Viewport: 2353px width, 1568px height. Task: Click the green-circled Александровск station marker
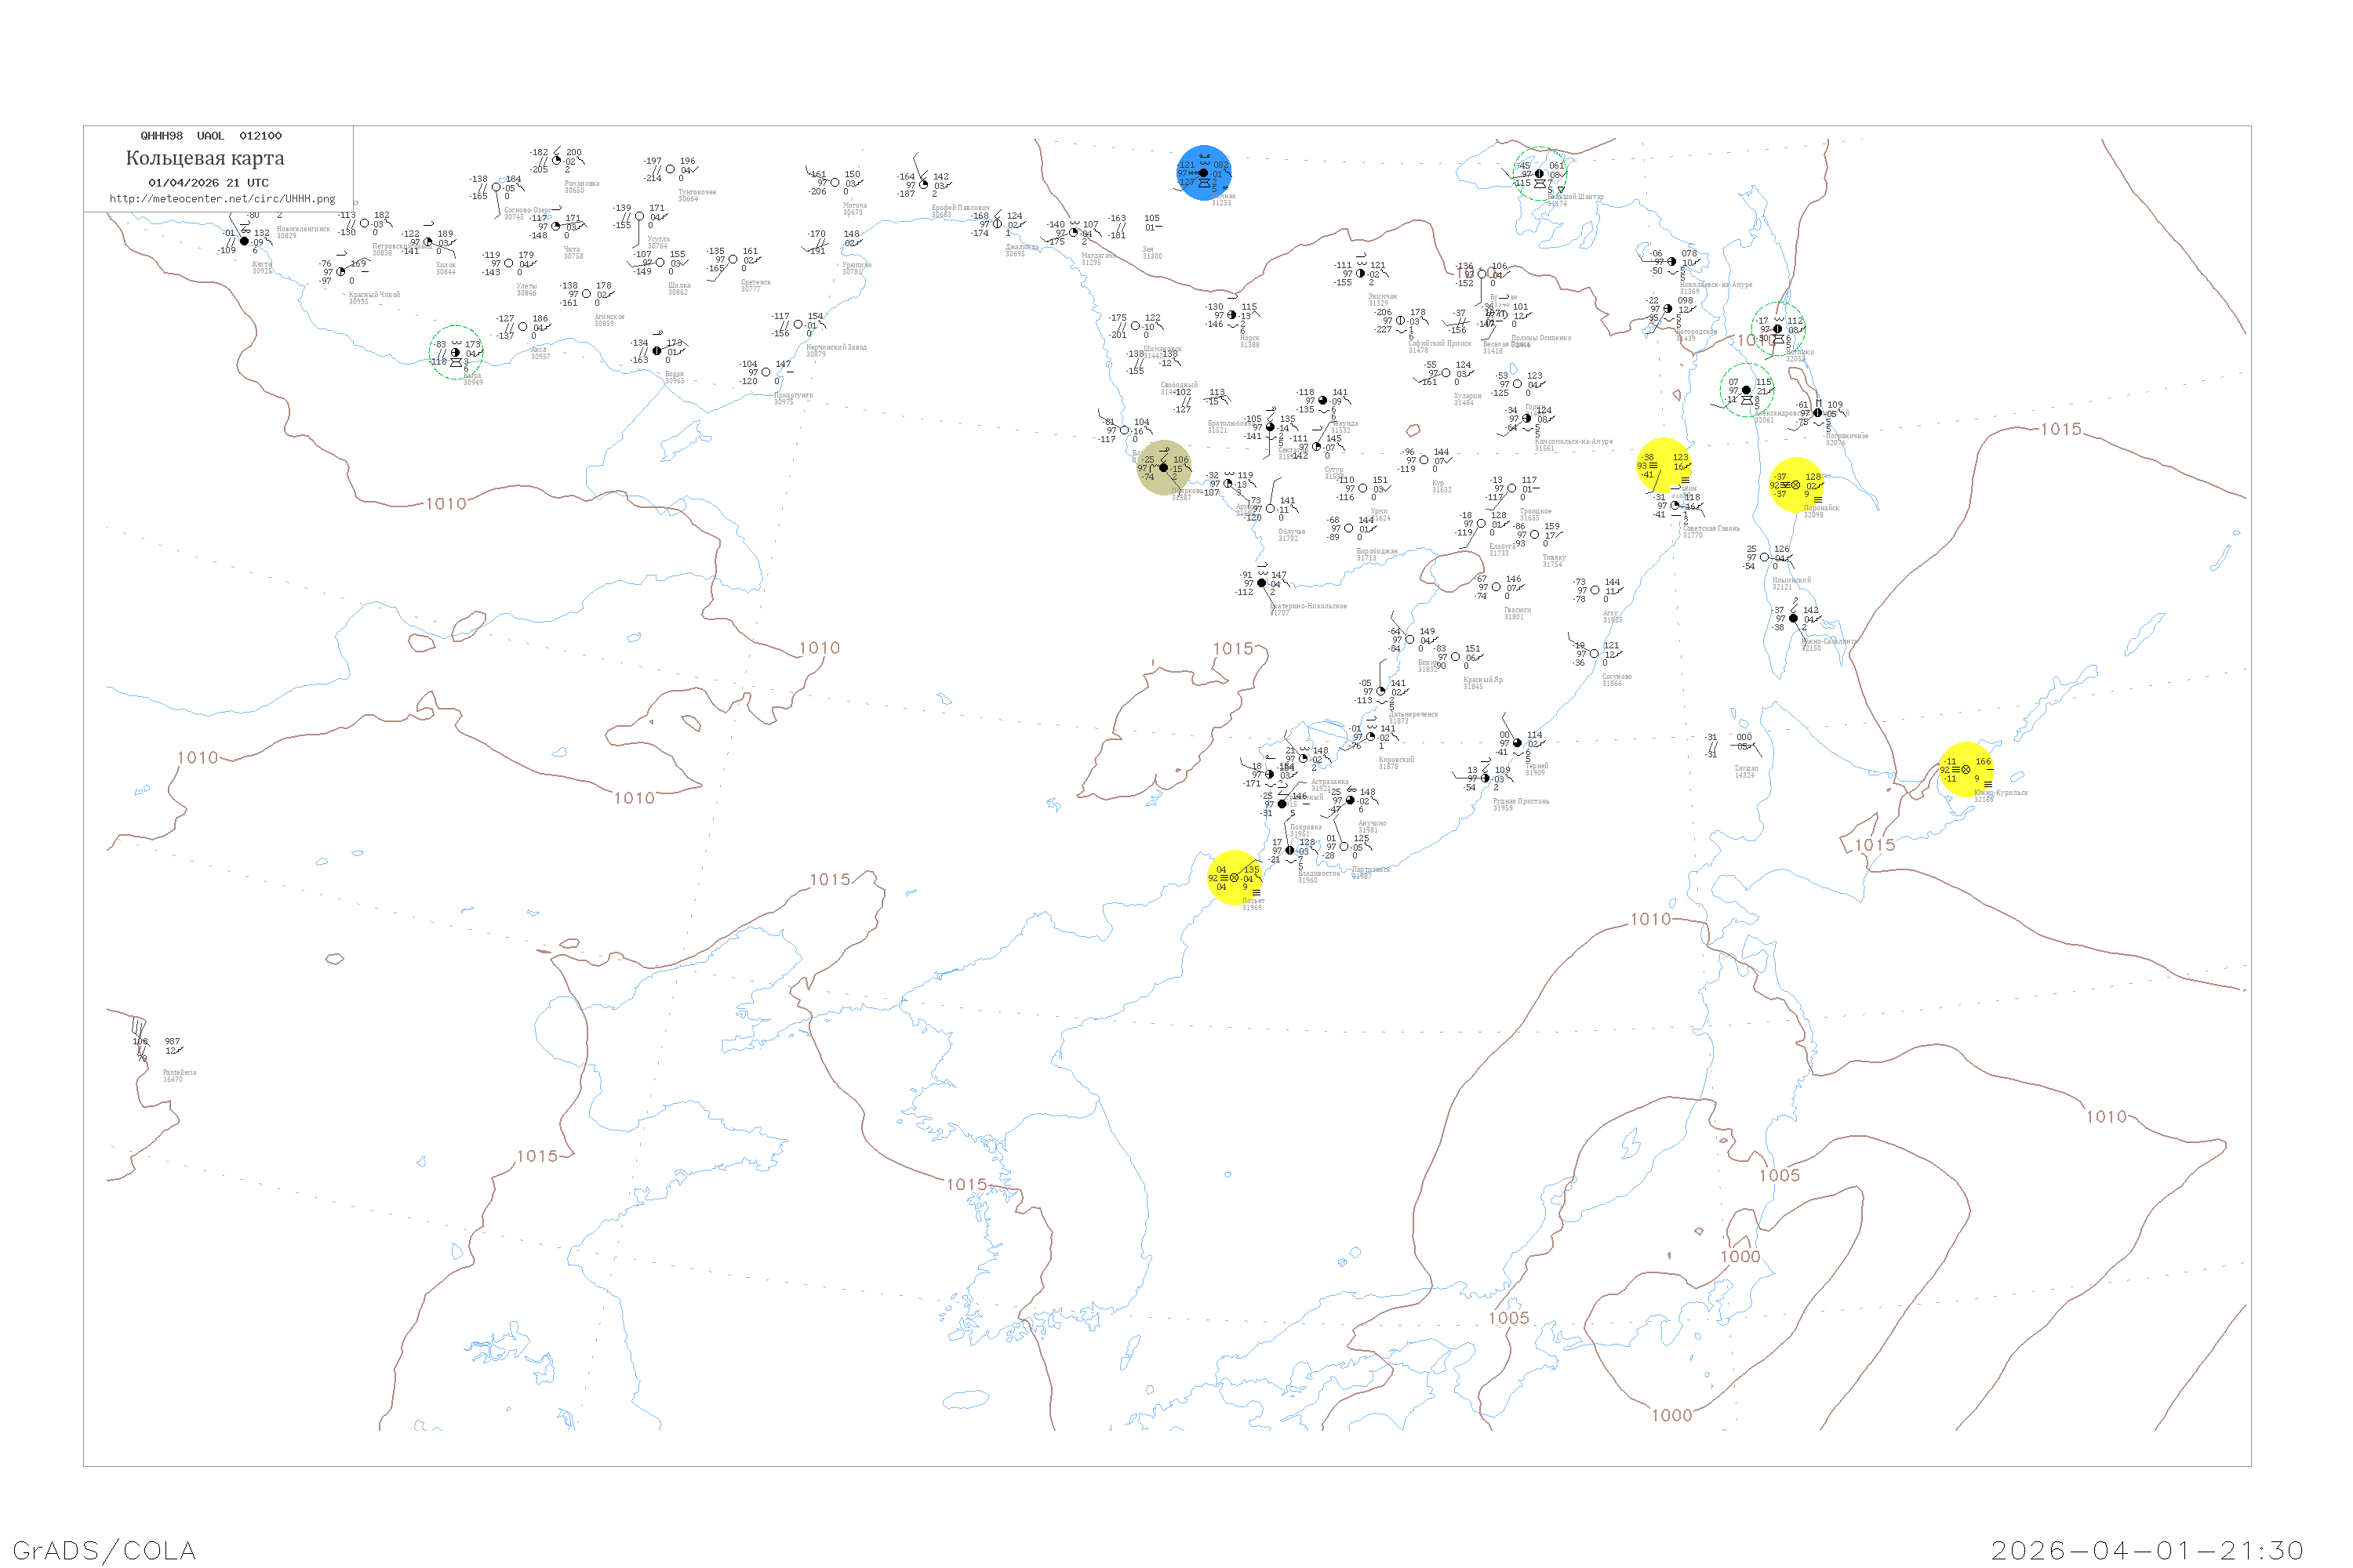[1747, 390]
